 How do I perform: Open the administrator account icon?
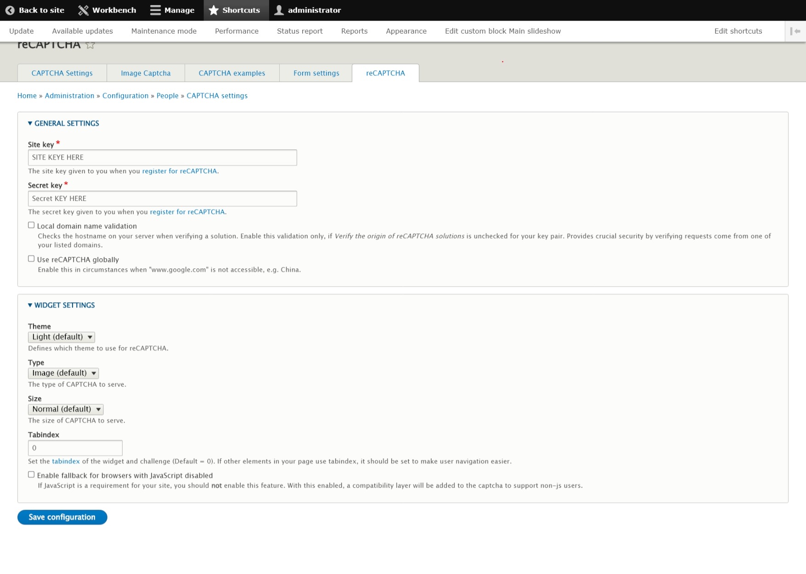click(x=278, y=10)
